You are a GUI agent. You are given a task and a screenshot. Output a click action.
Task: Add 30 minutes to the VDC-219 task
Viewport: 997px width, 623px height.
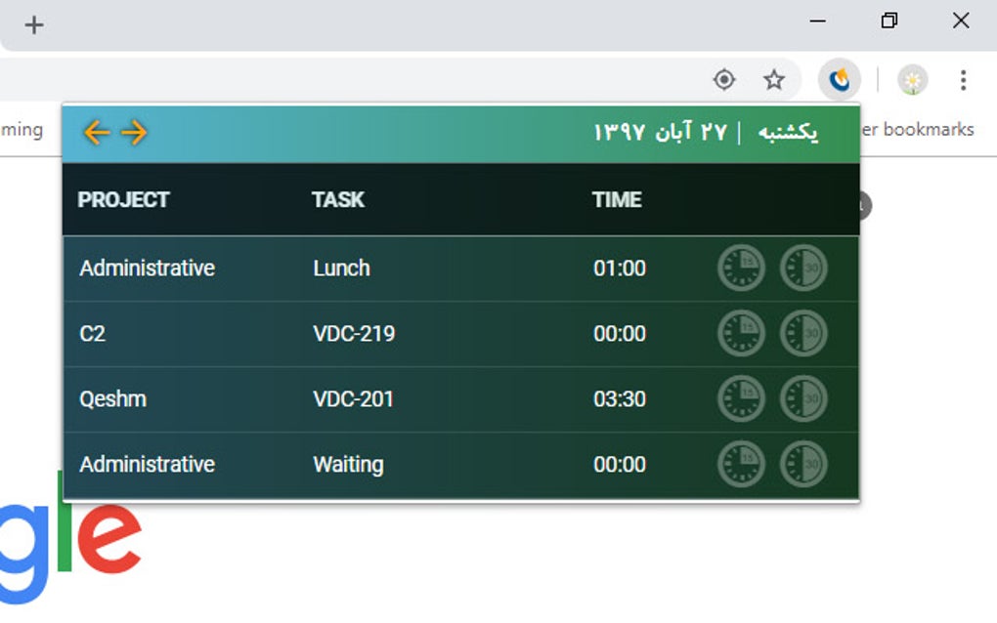803,333
